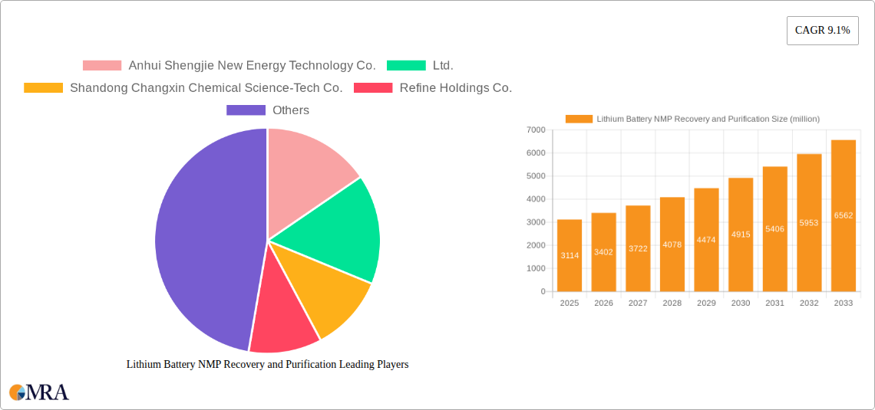The height and width of the screenshot is (410, 875).
Task: Toggle the red Refine Holdings legend swatch
Action: click(373, 88)
